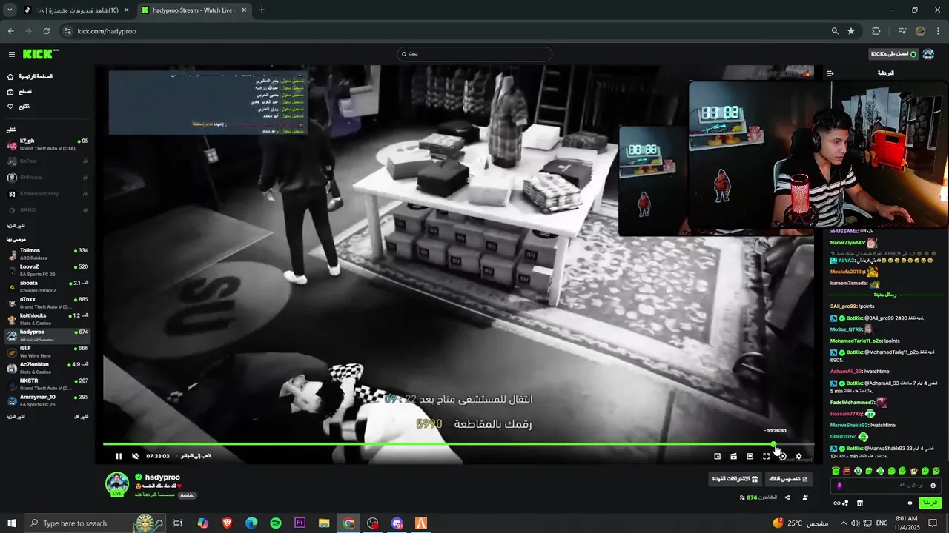The width and height of the screenshot is (949, 533).
Task: Create a clip with the clapper icon
Action: (x=733, y=456)
